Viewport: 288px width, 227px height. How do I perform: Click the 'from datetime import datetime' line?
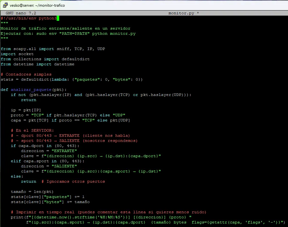[38, 64]
